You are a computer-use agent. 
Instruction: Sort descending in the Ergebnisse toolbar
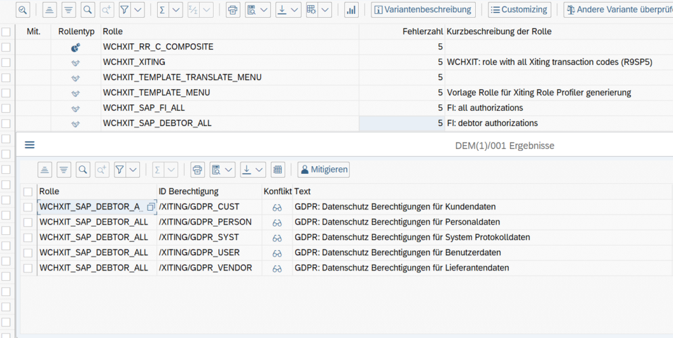point(64,169)
